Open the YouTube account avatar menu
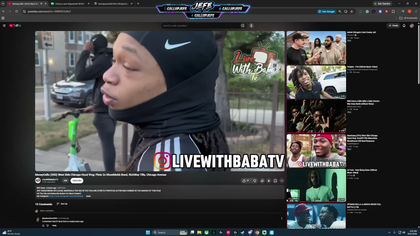The width and height of the screenshot is (420, 236). [412, 26]
